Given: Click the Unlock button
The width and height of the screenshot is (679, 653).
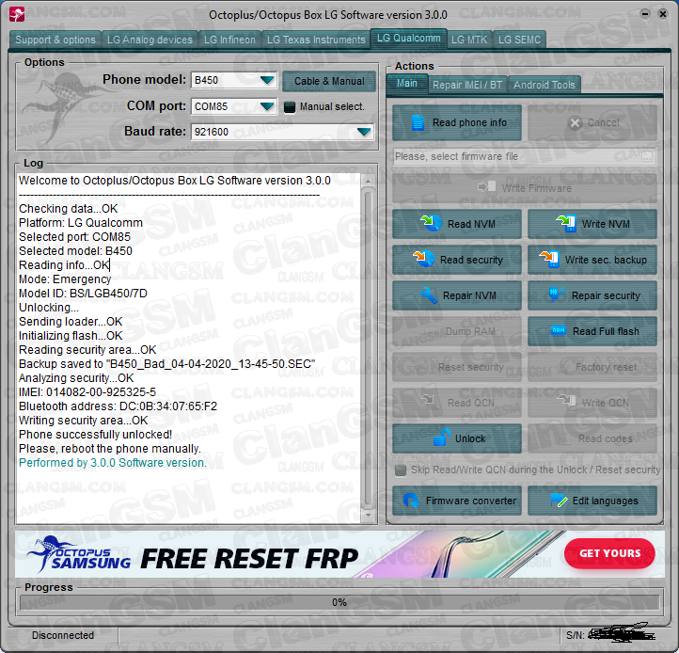Looking at the screenshot, I should [x=457, y=438].
